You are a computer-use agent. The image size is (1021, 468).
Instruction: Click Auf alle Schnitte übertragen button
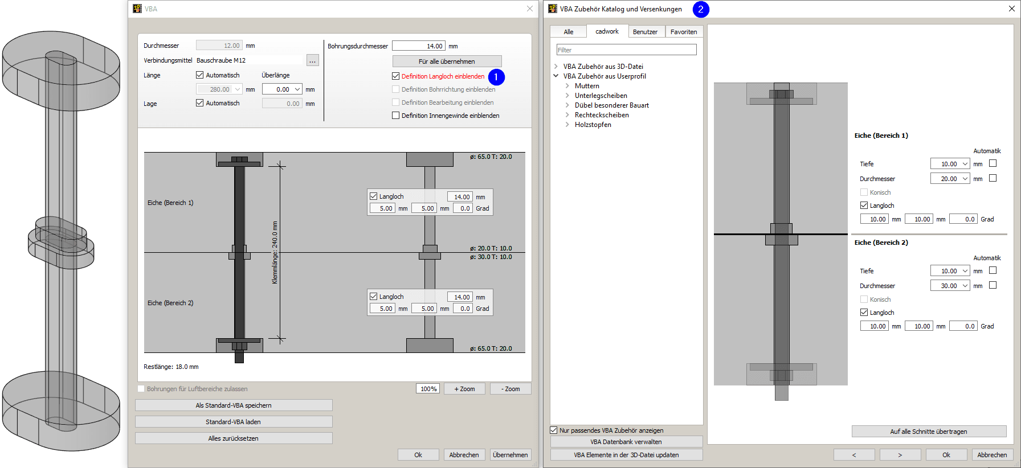point(929,432)
